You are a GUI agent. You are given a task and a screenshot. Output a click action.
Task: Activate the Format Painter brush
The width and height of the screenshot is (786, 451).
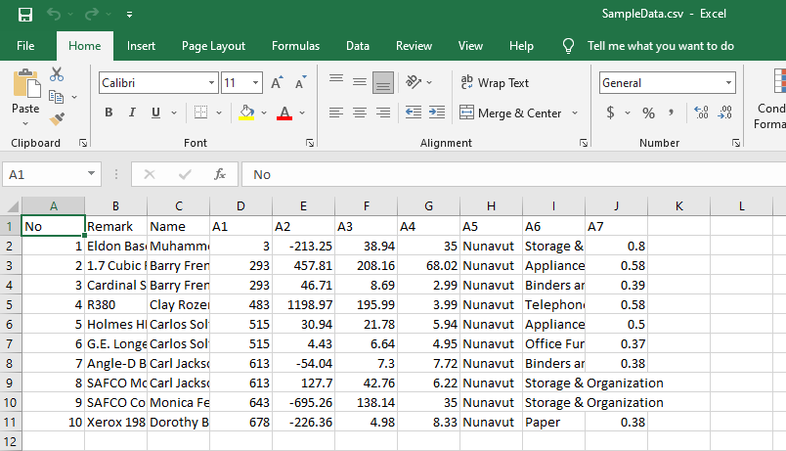[x=57, y=119]
